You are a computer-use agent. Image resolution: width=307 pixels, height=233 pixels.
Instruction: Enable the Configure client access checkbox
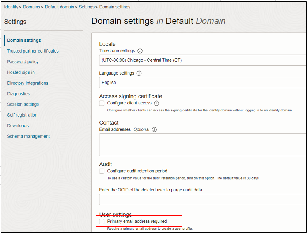coord(102,103)
